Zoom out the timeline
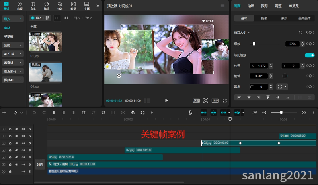 click(x=264, y=113)
